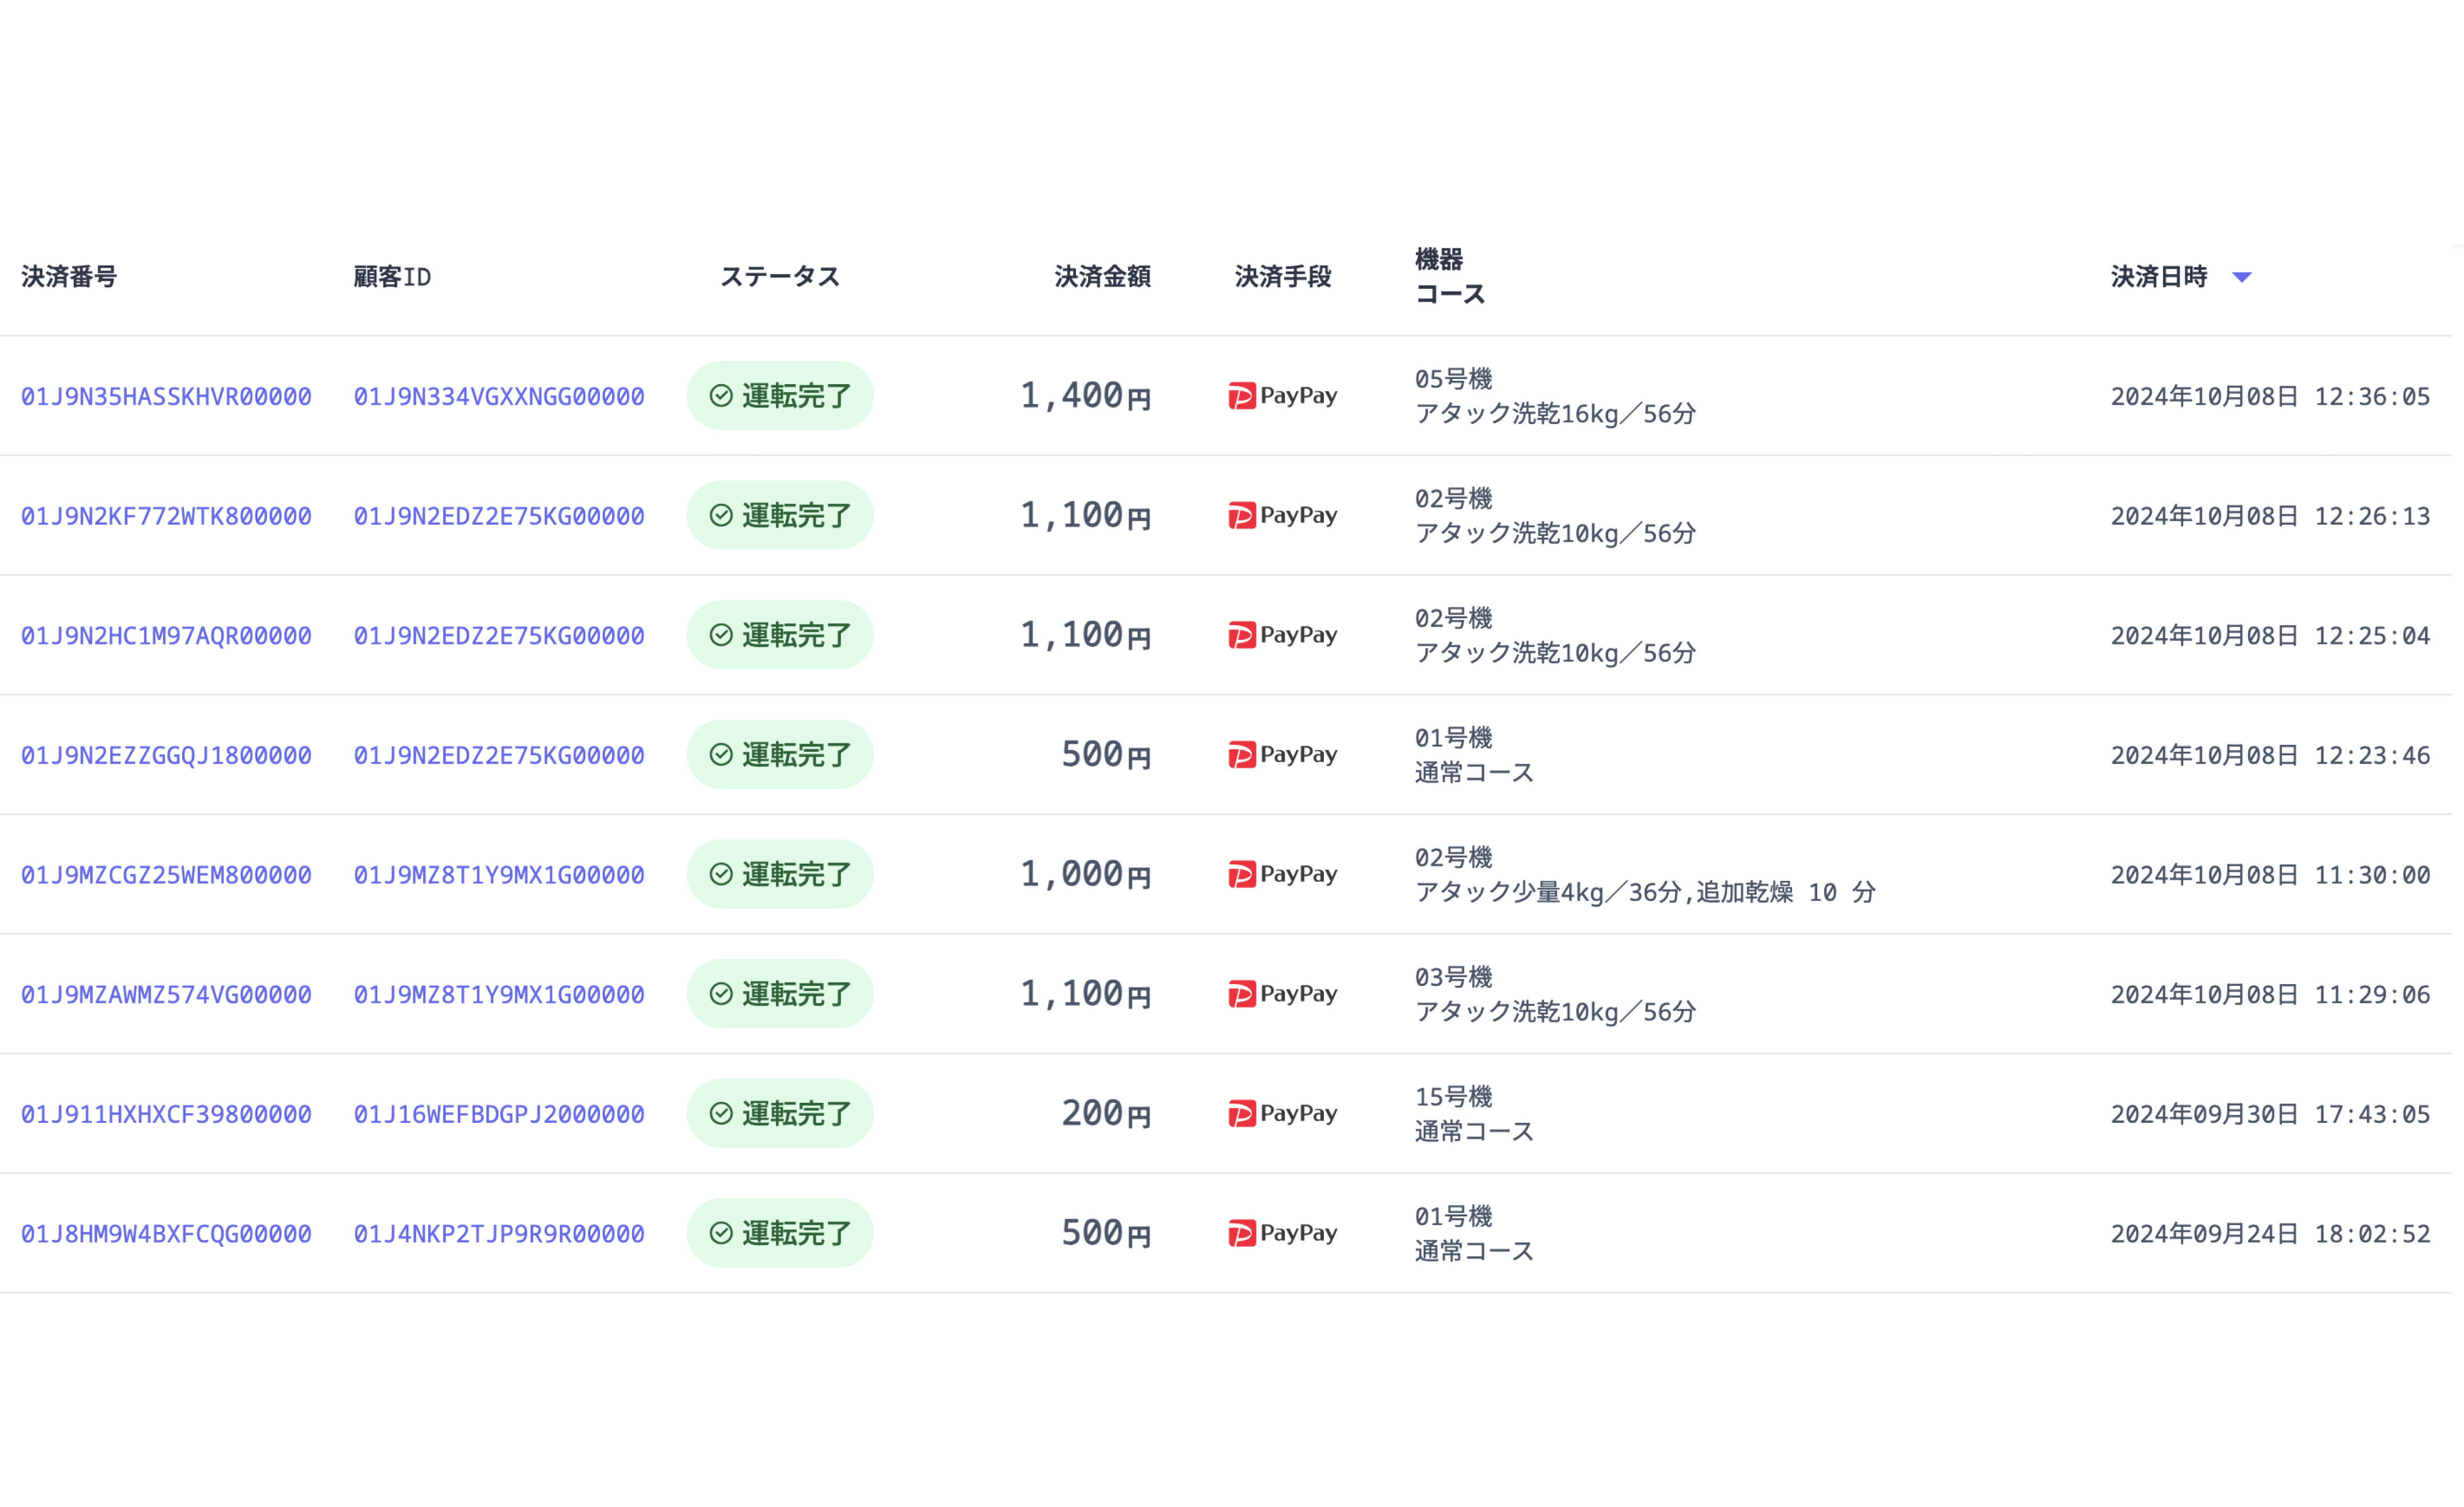The image size is (2464, 1507).
Task: Select the ステータス column header
Action: (x=780, y=278)
